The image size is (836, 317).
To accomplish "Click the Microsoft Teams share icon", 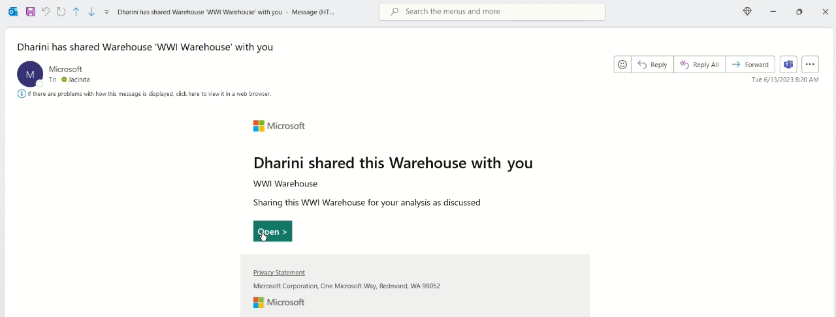I will 788,65.
